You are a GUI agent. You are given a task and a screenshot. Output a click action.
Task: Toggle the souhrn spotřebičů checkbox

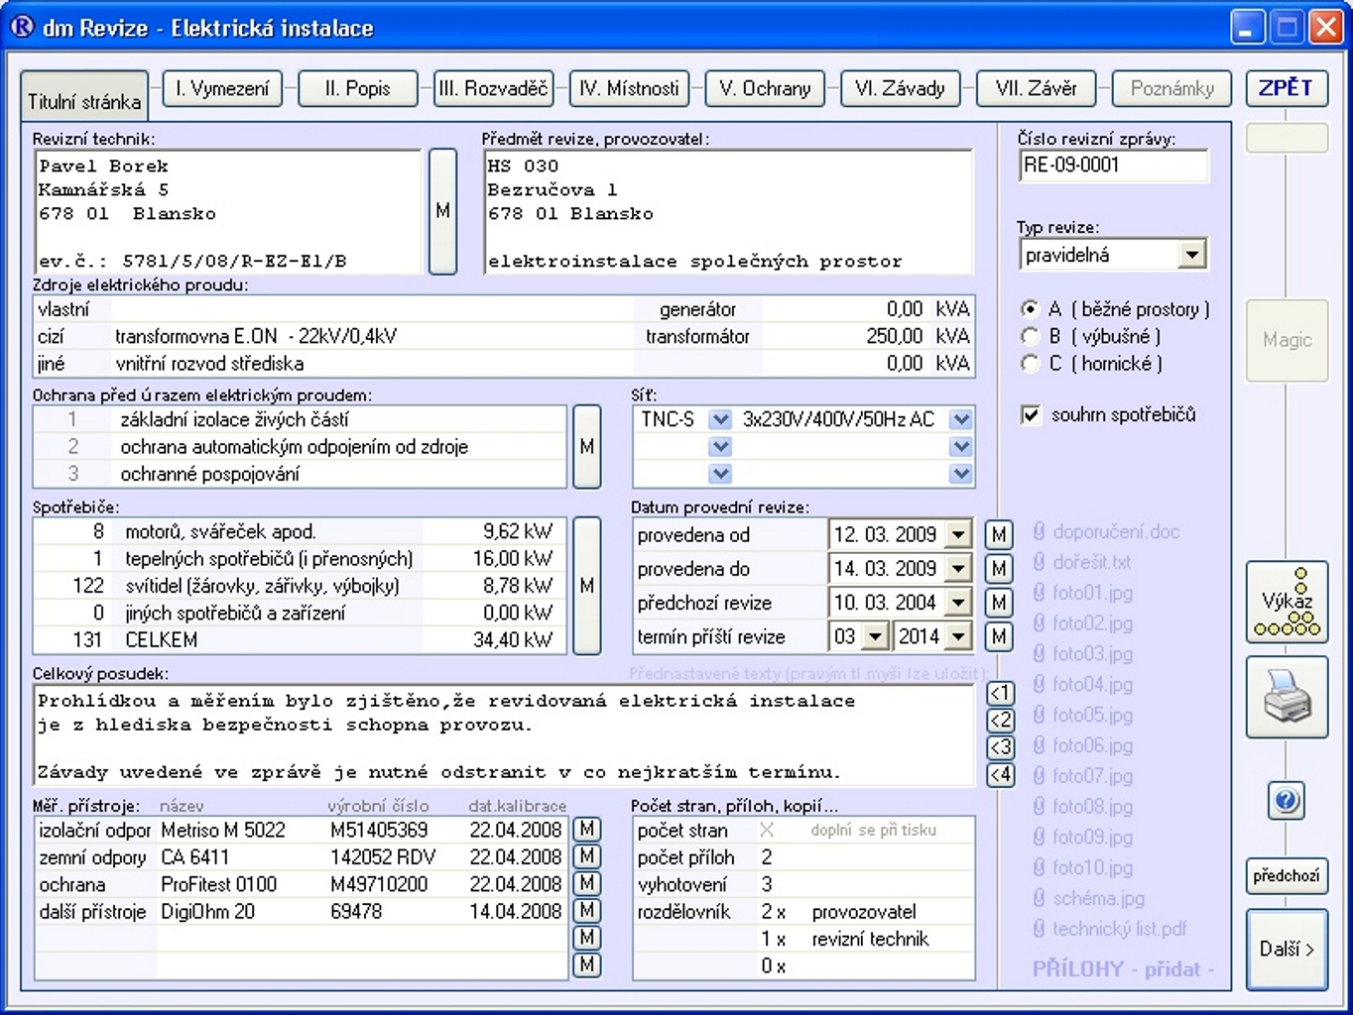click(1031, 415)
